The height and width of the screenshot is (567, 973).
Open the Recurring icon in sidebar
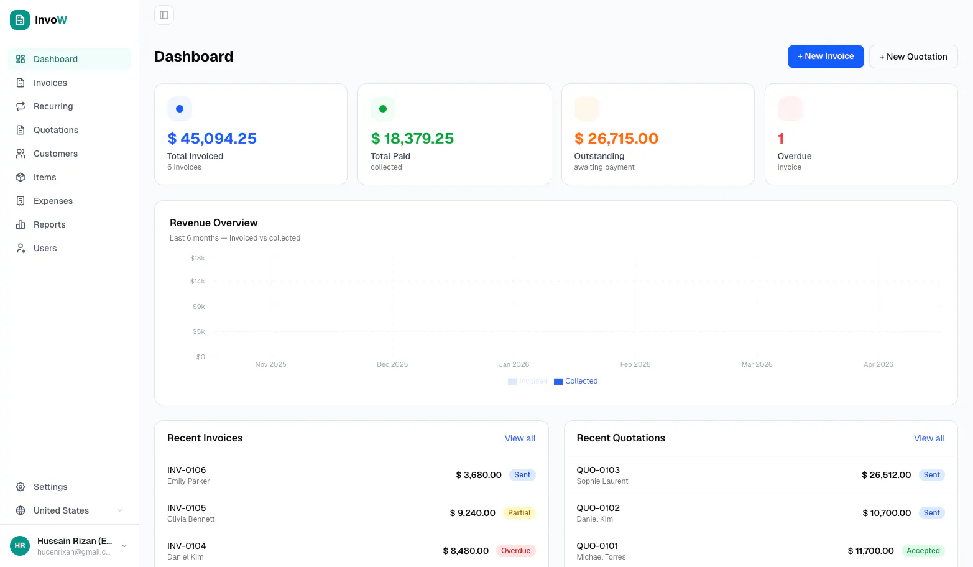point(21,106)
